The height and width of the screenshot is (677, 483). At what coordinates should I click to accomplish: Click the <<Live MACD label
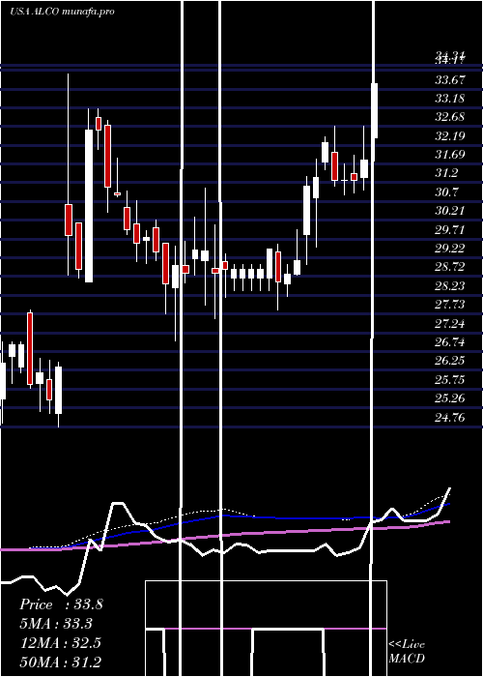point(407,651)
